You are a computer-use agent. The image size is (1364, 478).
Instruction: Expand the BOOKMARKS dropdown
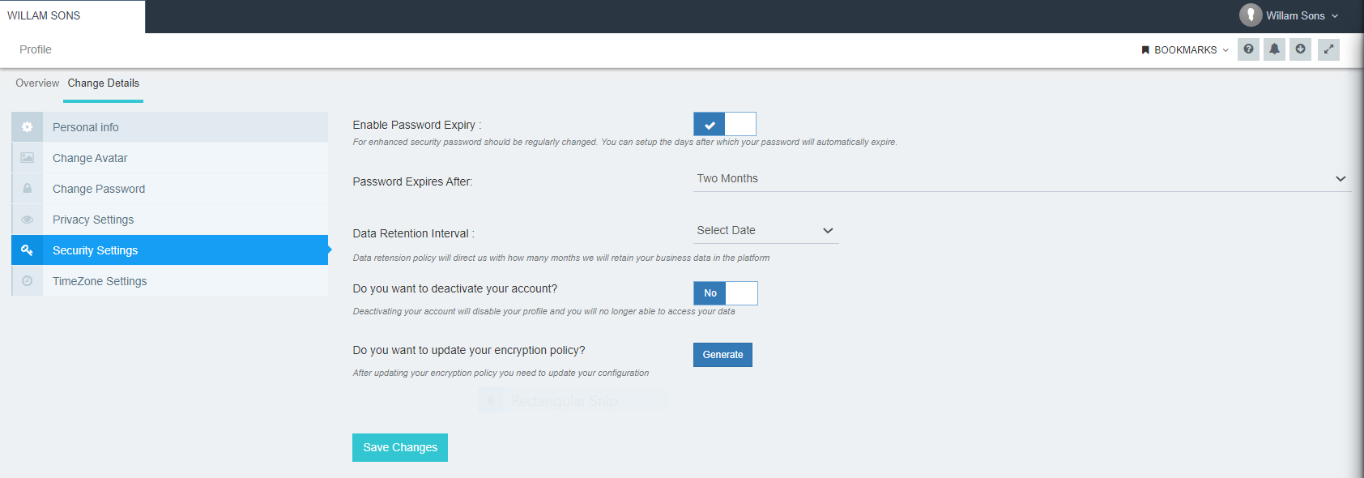[1185, 50]
